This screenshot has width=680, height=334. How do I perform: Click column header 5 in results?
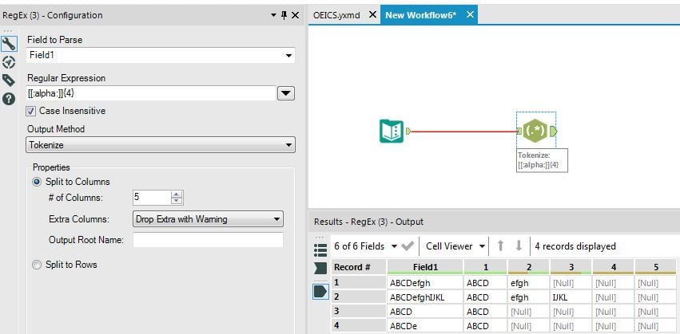[655, 267]
